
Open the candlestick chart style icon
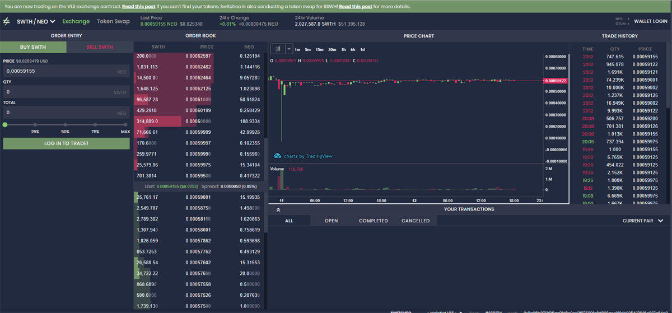pyautogui.click(x=278, y=49)
